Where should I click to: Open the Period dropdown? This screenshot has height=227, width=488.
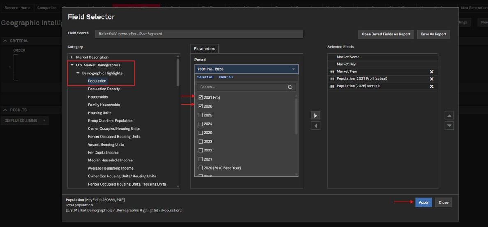tap(246, 69)
